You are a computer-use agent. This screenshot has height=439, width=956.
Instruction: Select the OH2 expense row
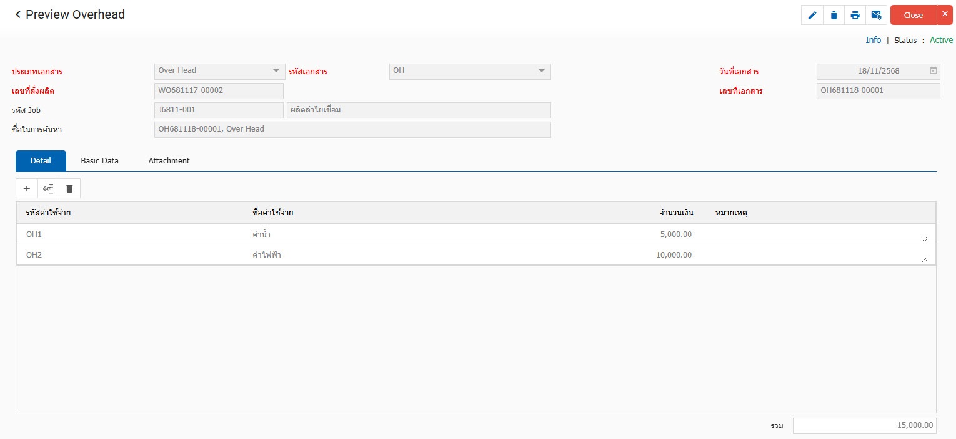click(x=34, y=254)
